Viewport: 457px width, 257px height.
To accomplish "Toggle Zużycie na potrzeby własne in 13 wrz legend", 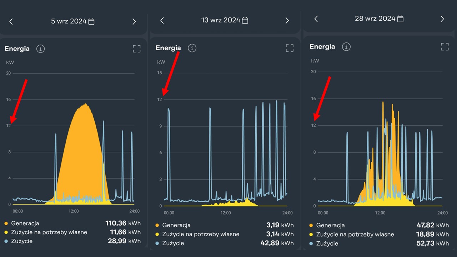I will point(201,234).
